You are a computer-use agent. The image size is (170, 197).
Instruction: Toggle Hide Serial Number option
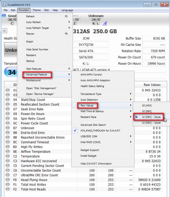pos(45,49)
